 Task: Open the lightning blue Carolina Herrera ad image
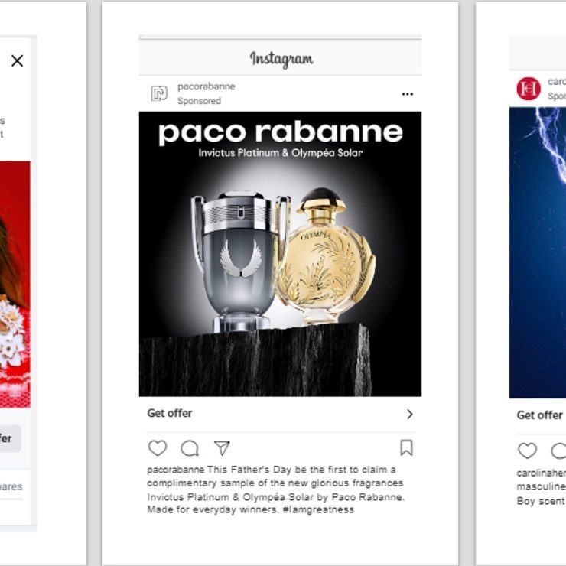pos(538,252)
